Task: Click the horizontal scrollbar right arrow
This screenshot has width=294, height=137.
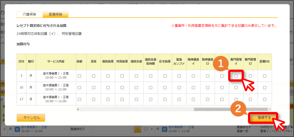Action: click(x=270, y=109)
